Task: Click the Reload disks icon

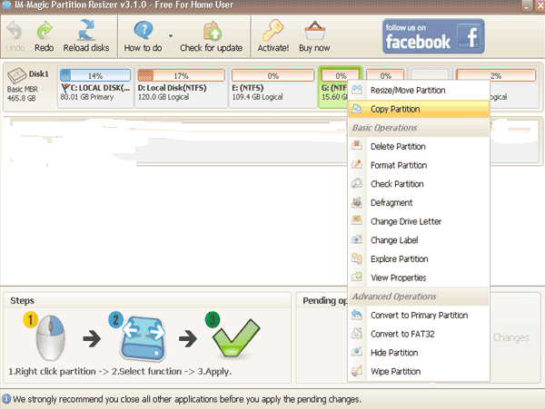Action: pyautogui.click(x=86, y=30)
